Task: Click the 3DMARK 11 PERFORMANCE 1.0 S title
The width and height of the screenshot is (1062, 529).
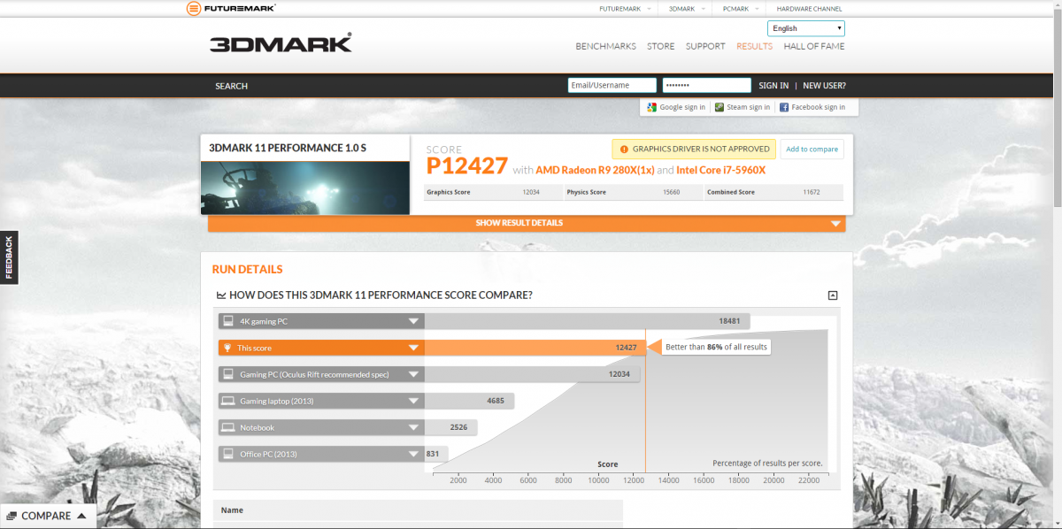Action: point(288,148)
